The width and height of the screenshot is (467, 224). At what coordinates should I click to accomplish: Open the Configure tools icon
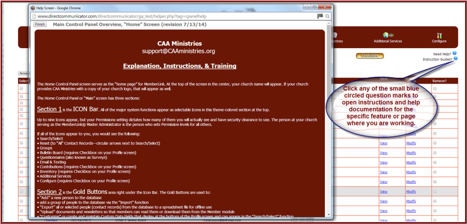coord(439,35)
